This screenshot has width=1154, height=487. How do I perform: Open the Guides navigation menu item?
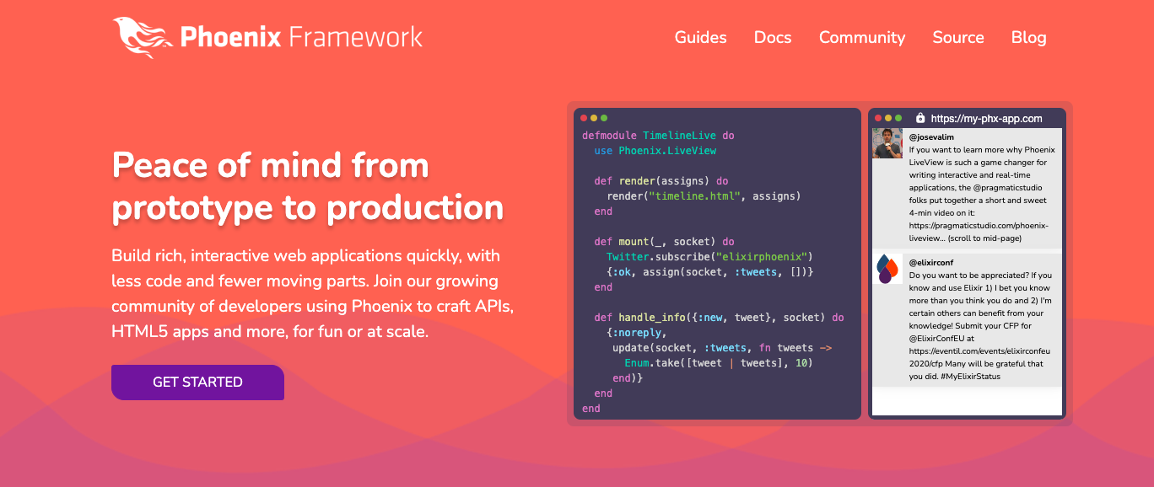pyautogui.click(x=700, y=37)
